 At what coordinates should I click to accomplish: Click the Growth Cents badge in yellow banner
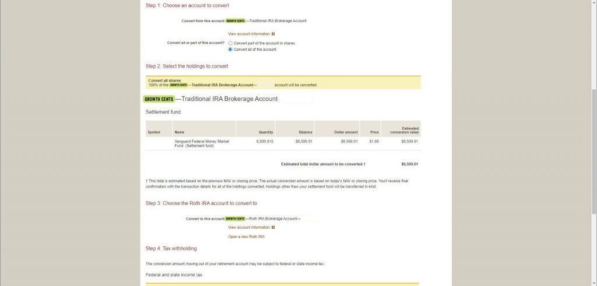[178, 85]
